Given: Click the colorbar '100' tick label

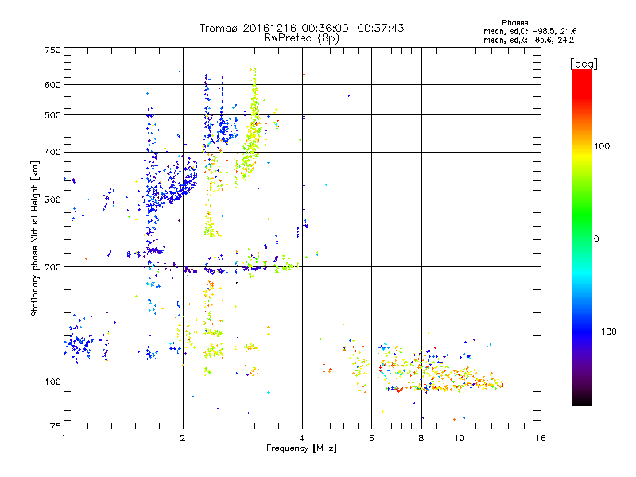Looking at the screenshot, I should [x=602, y=146].
